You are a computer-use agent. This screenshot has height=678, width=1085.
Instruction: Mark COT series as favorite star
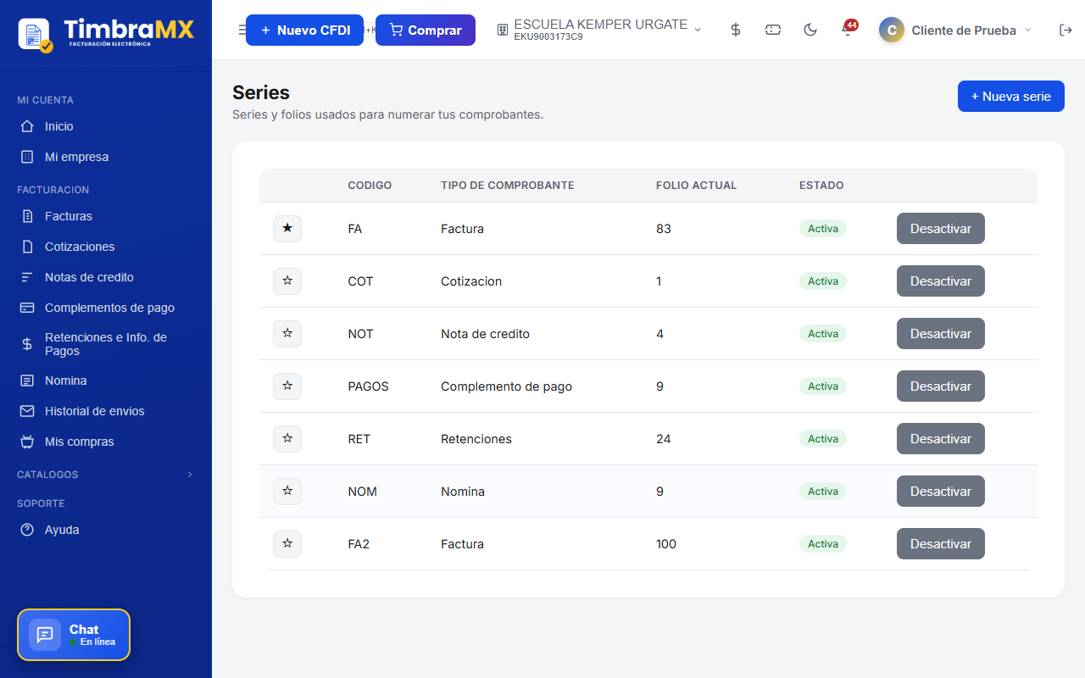point(287,281)
